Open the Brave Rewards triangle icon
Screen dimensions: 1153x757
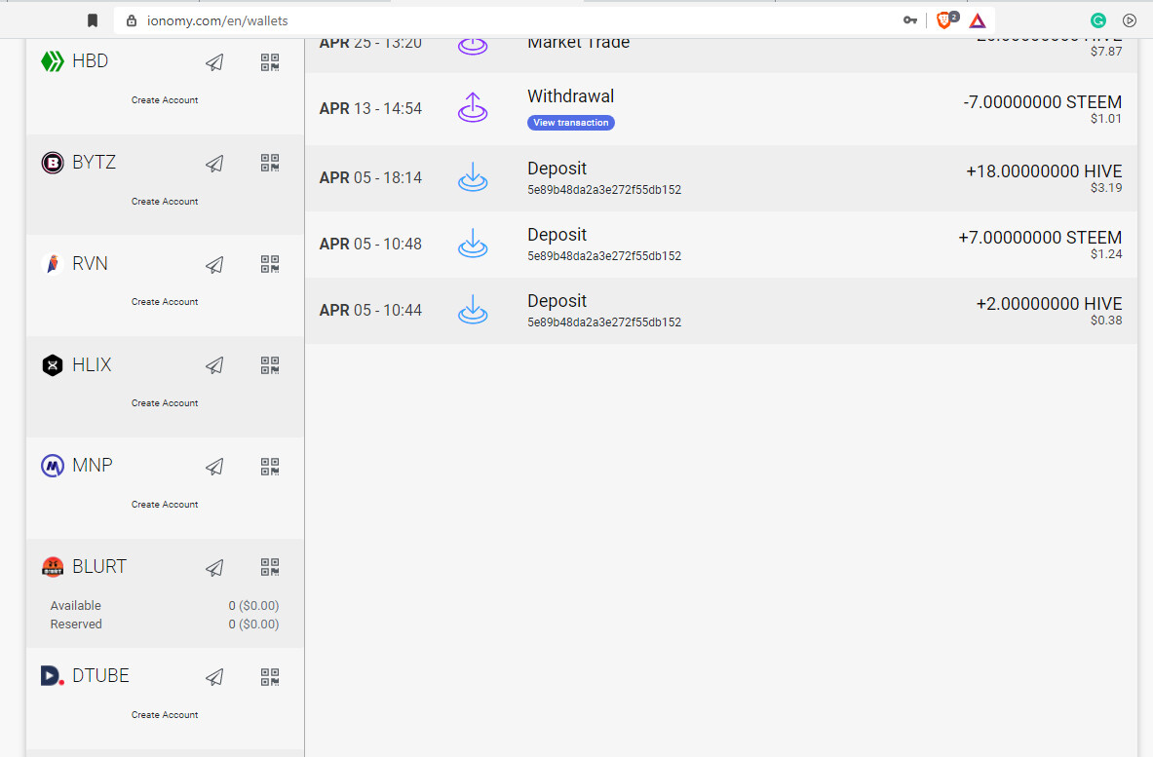(978, 20)
